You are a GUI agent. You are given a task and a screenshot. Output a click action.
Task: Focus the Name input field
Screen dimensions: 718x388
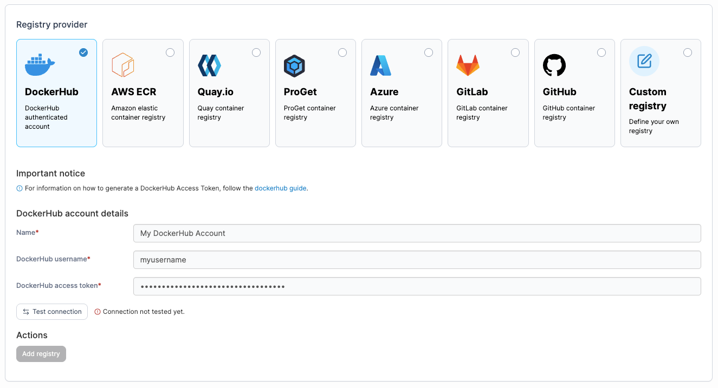(x=417, y=233)
